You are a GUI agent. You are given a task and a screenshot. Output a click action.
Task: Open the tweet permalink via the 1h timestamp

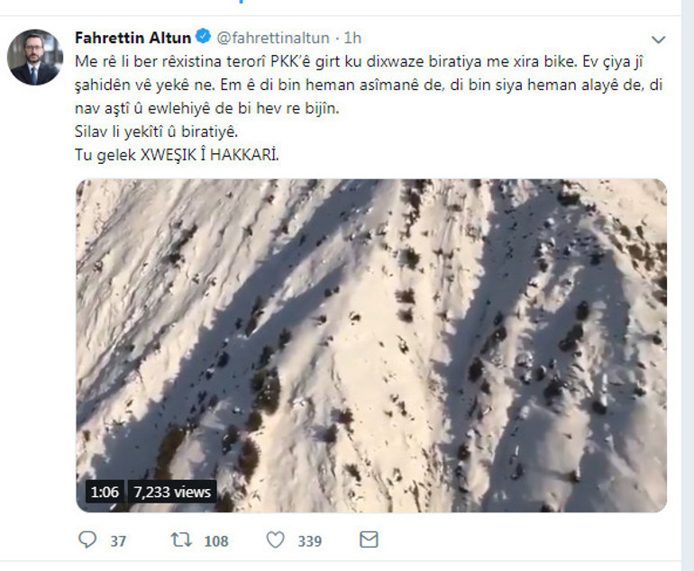pos(352,38)
